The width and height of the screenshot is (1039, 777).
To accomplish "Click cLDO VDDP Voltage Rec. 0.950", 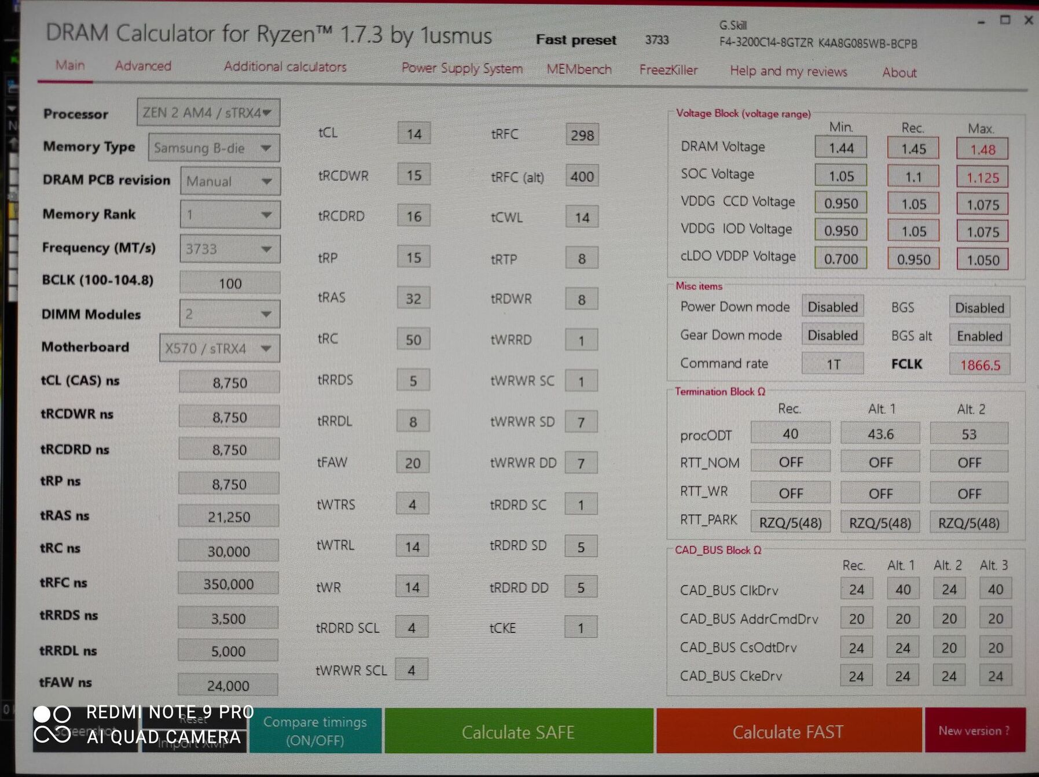I will point(913,259).
